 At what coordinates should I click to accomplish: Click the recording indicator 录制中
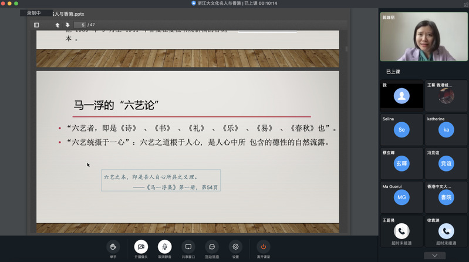click(34, 13)
